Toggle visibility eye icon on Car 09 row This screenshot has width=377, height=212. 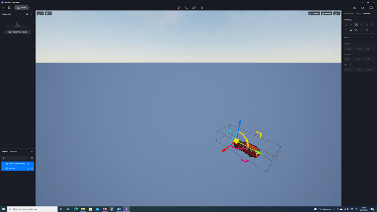pos(32,169)
